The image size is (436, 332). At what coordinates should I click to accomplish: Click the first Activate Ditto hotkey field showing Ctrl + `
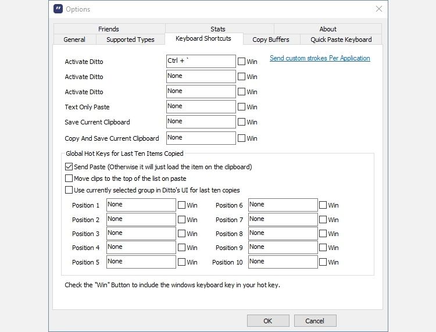pos(201,62)
